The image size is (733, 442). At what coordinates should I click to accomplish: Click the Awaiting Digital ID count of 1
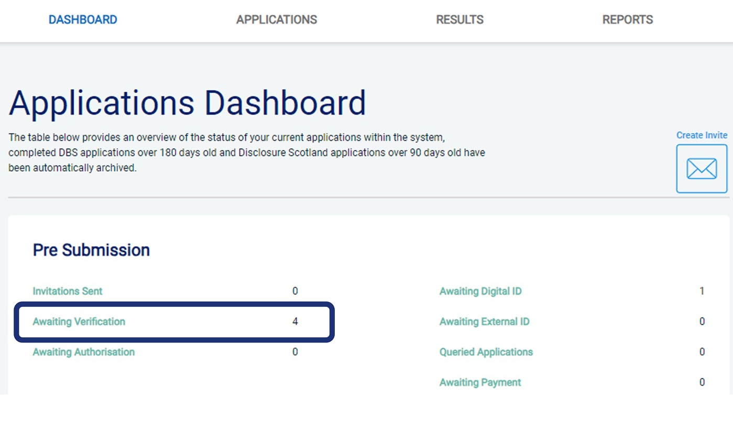point(702,291)
